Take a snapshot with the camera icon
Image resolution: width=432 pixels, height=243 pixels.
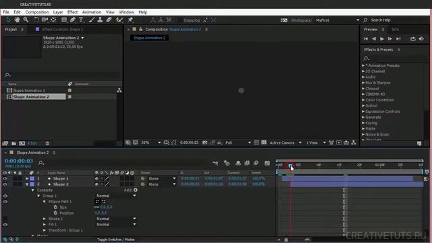pyautogui.click(x=205, y=142)
